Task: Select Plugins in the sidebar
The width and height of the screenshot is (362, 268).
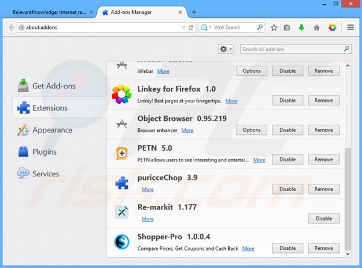Action: click(45, 152)
